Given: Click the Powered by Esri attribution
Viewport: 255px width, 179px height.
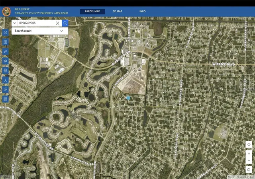Looking at the screenshot, I should pyautogui.click(x=245, y=177).
